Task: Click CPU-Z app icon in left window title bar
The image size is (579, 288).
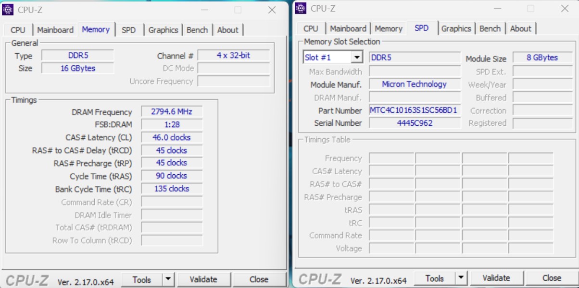Action: pos(8,10)
